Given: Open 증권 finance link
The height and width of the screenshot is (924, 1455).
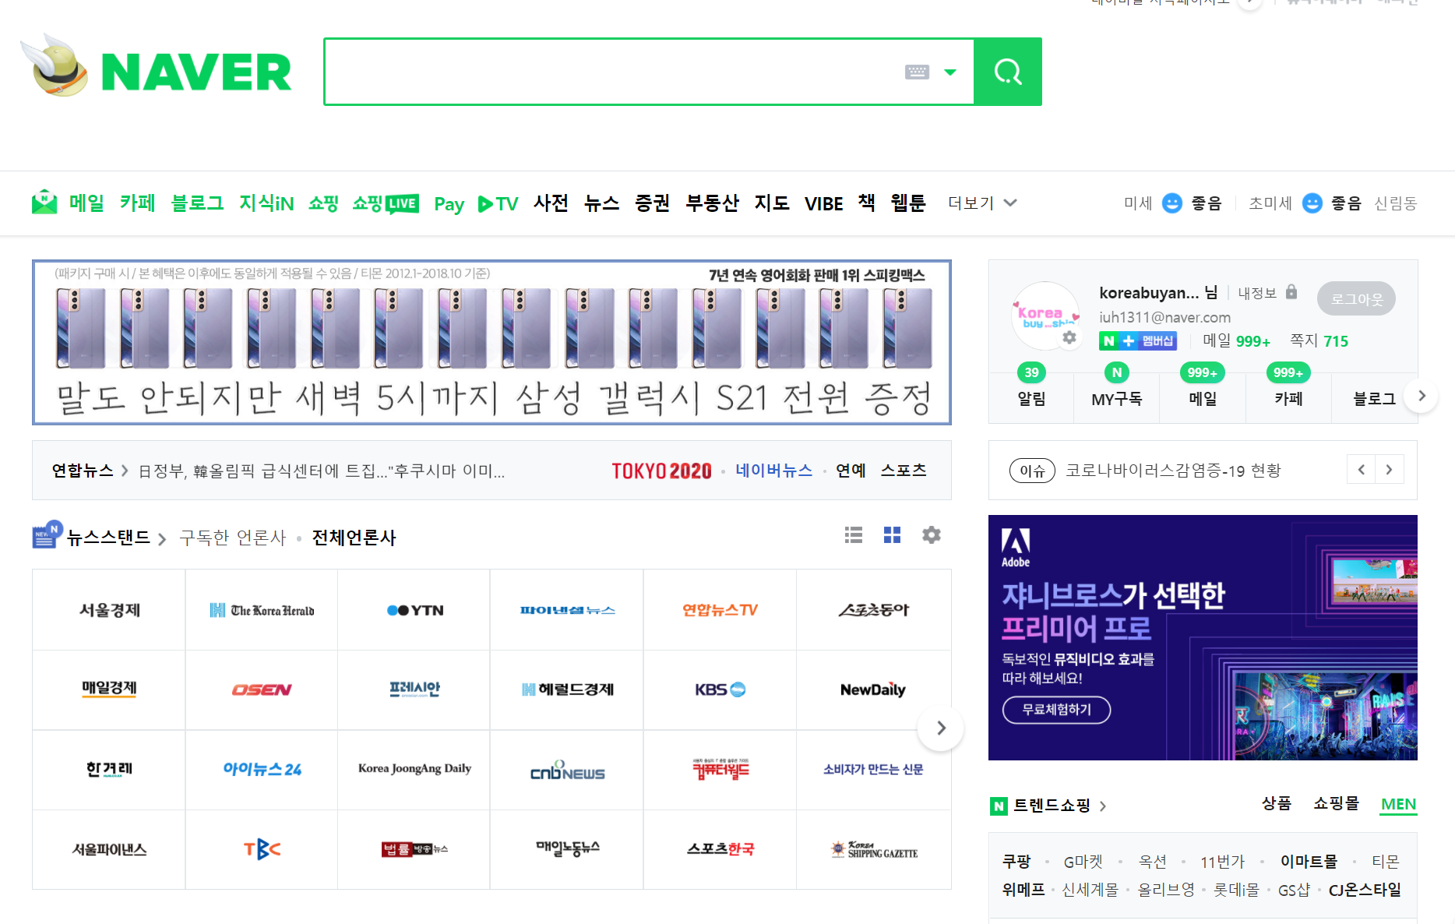Looking at the screenshot, I should tap(652, 203).
